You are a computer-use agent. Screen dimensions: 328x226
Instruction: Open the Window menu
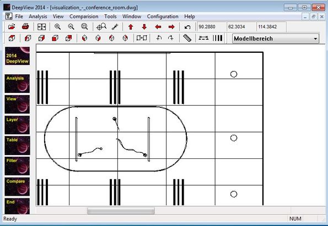[x=132, y=16]
